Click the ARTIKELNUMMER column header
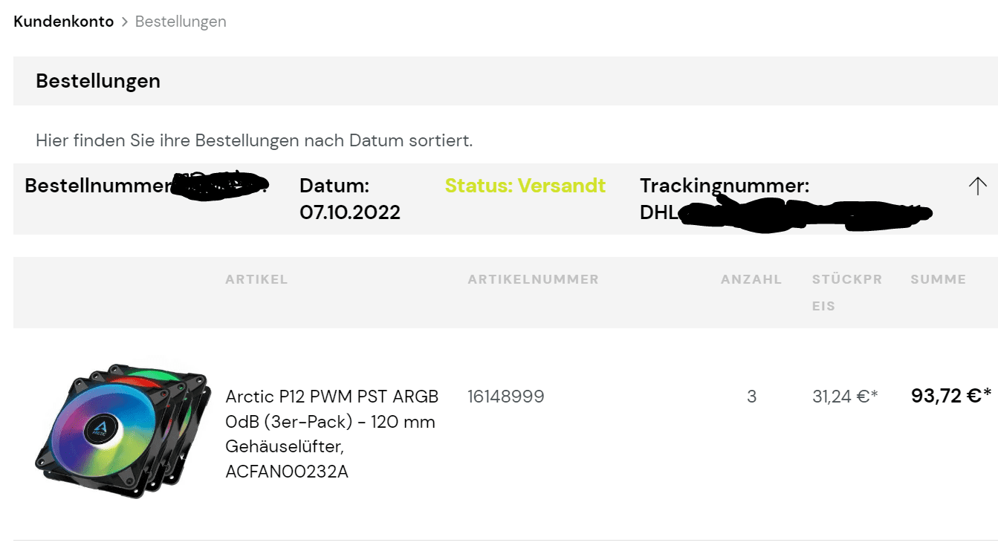998x554 pixels. (x=533, y=279)
